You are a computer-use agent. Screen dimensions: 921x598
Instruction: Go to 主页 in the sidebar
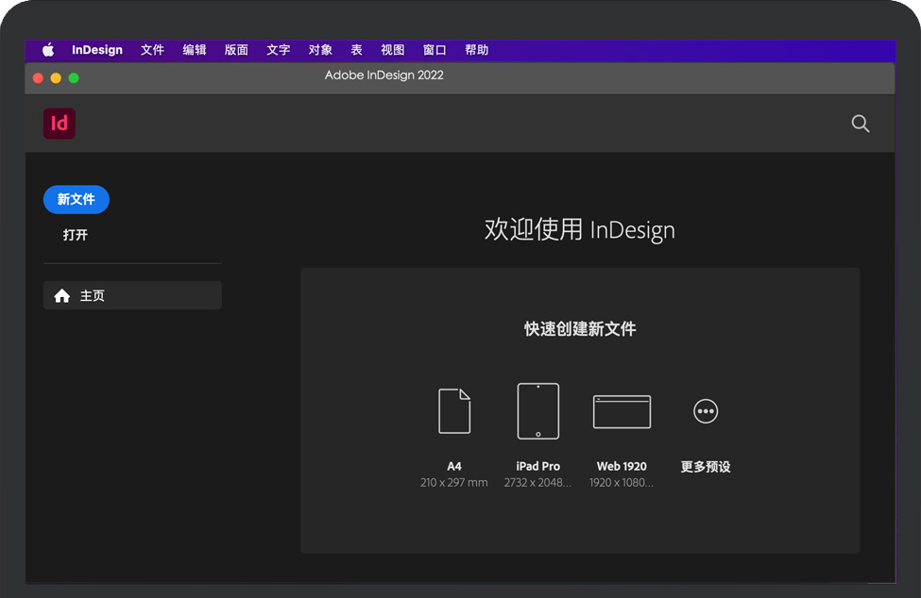click(x=132, y=295)
